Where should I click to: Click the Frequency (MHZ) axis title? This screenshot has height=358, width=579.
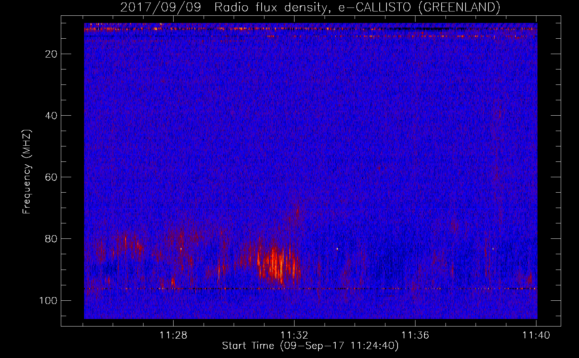point(27,172)
